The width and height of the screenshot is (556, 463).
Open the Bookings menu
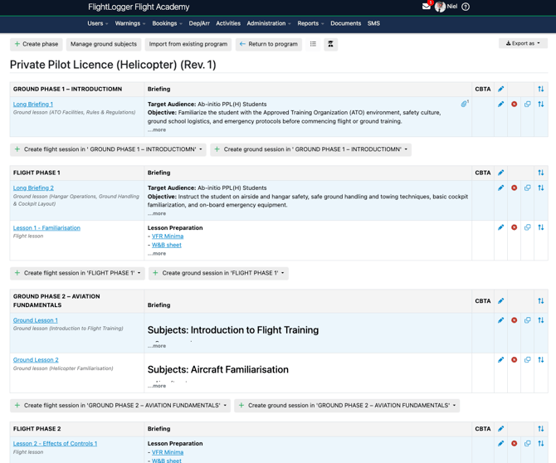[x=167, y=23]
